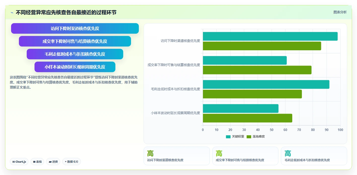Click green 落地难度 bar for 小样本波动时延长观察周期优先度
This screenshot has height=175, width=357.
[247, 118]
